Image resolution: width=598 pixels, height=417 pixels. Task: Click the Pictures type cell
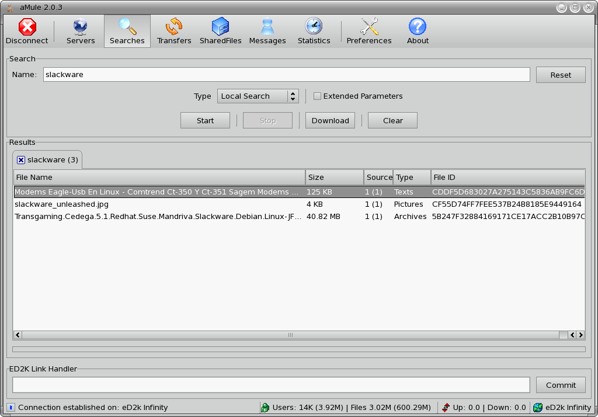(x=408, y=204)
